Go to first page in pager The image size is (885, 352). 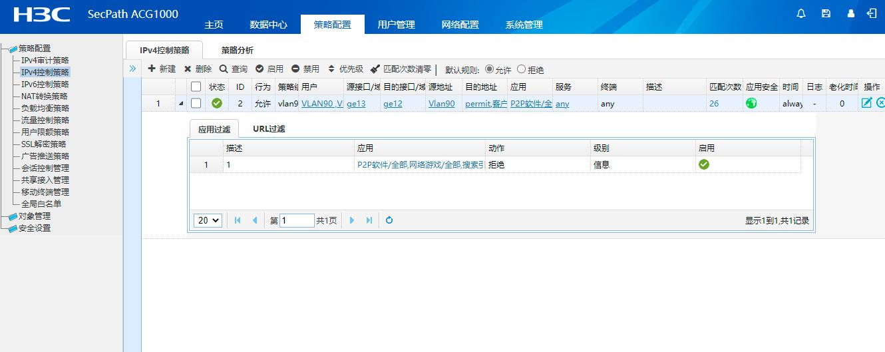tap(238, 220)
